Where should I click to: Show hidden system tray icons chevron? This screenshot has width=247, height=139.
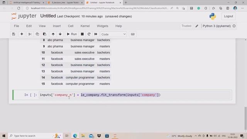pyautogui.click(x=196, y=136)
